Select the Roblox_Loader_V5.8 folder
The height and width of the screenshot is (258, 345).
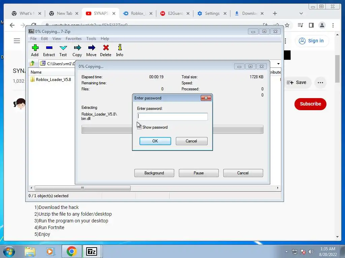(51, 79)
